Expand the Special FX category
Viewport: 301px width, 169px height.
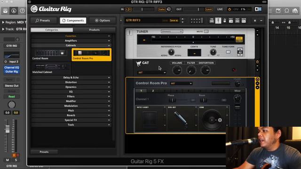coord(71,120)
